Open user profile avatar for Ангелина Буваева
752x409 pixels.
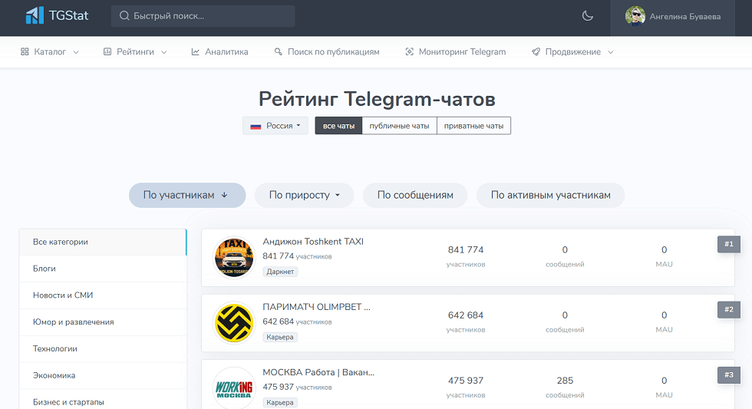click(x=635, y=16)
